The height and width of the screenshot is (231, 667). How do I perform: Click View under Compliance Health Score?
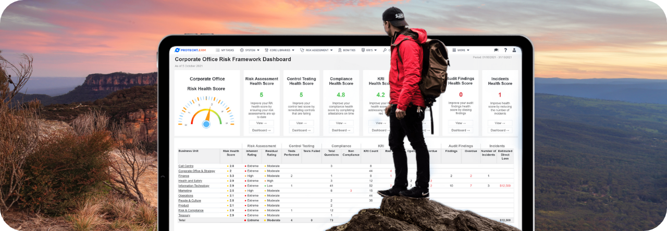point(341,123)
